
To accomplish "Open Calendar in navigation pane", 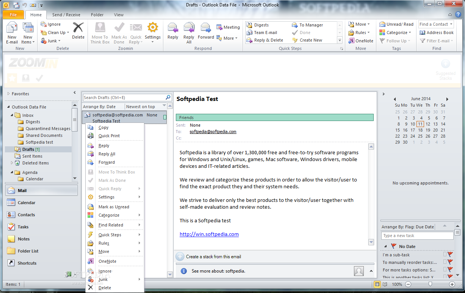I will pyautogui.click(x=42, y=203).
